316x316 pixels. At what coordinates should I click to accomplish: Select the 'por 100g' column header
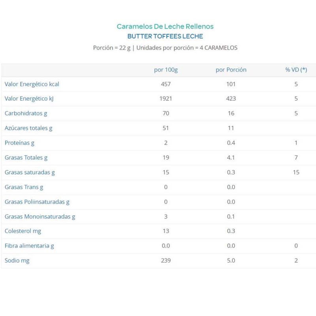(166, 70)
